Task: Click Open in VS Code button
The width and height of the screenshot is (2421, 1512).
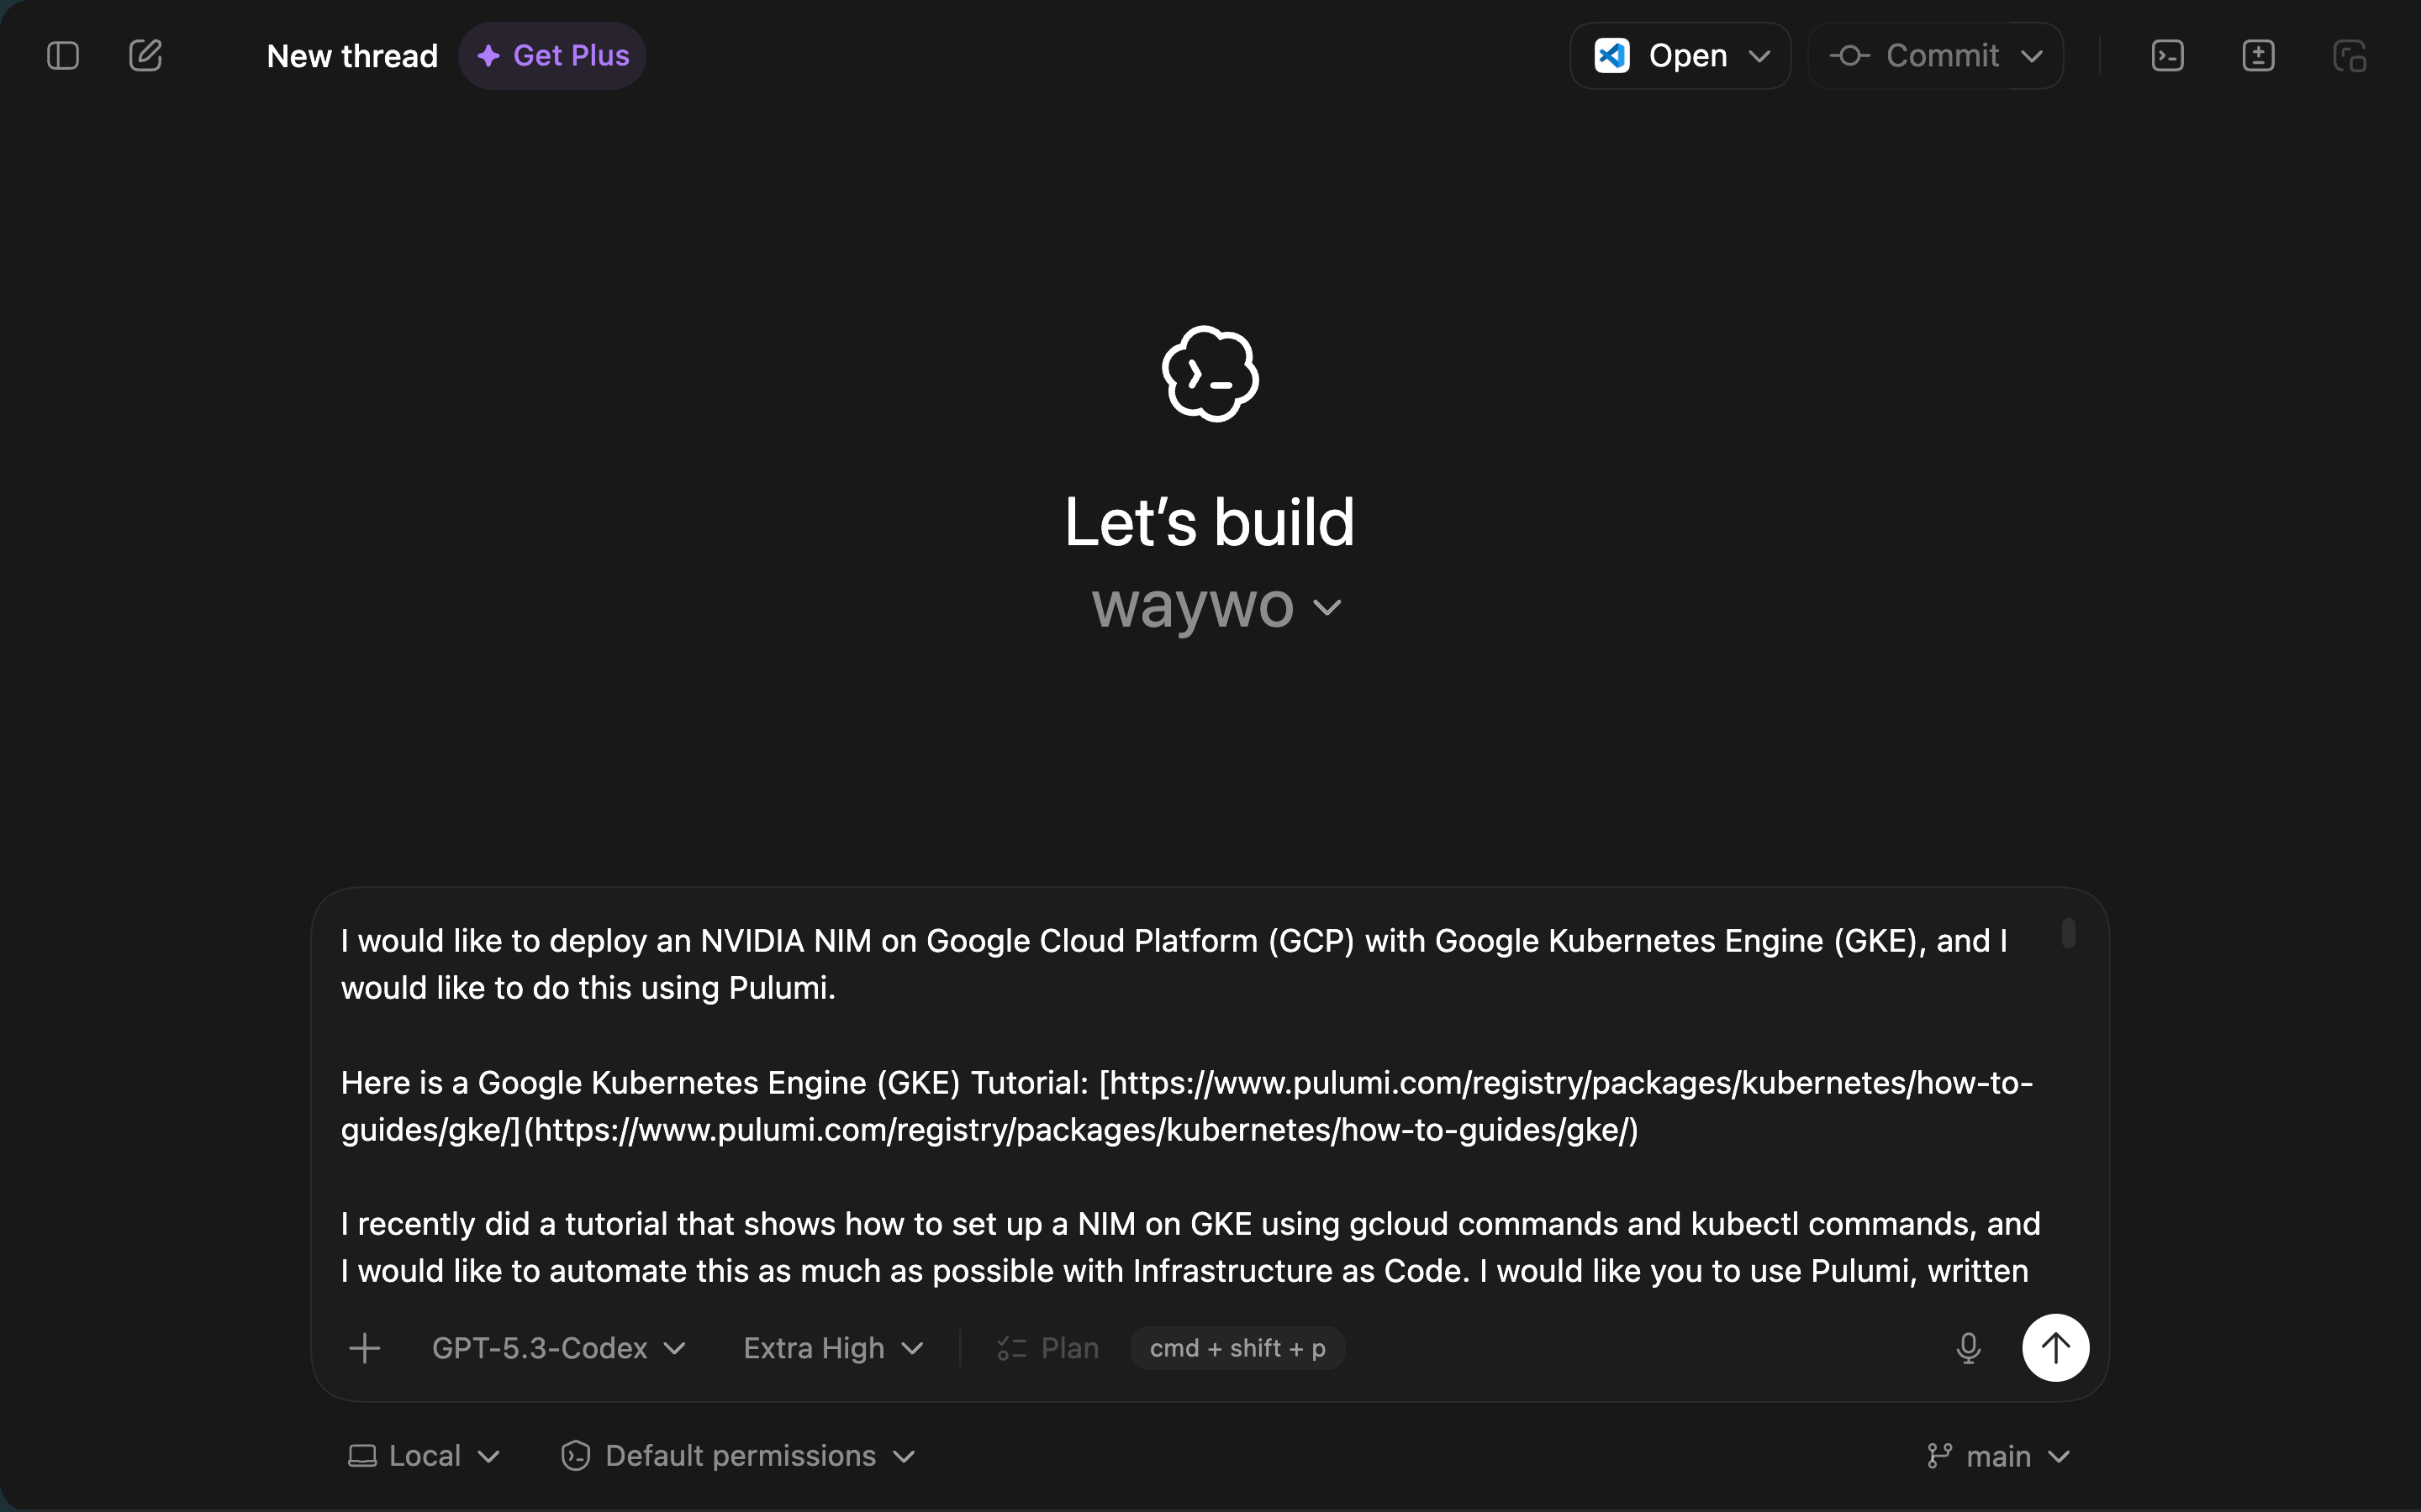Action: [1663, 56]
